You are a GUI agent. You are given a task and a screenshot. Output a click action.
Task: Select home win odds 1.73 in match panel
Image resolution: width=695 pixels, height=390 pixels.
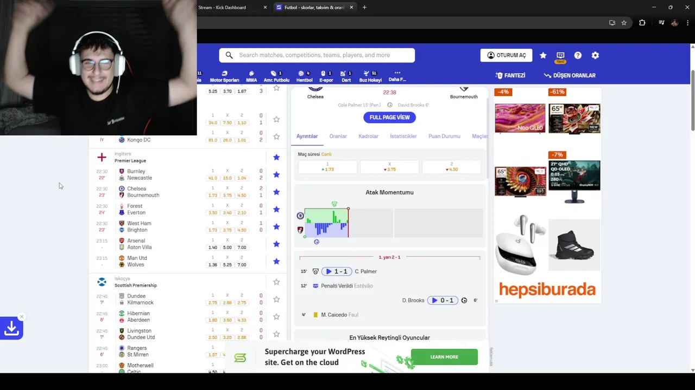[327, 167]
